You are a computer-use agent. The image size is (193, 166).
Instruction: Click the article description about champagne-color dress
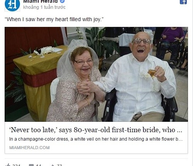tap(96, 139)
